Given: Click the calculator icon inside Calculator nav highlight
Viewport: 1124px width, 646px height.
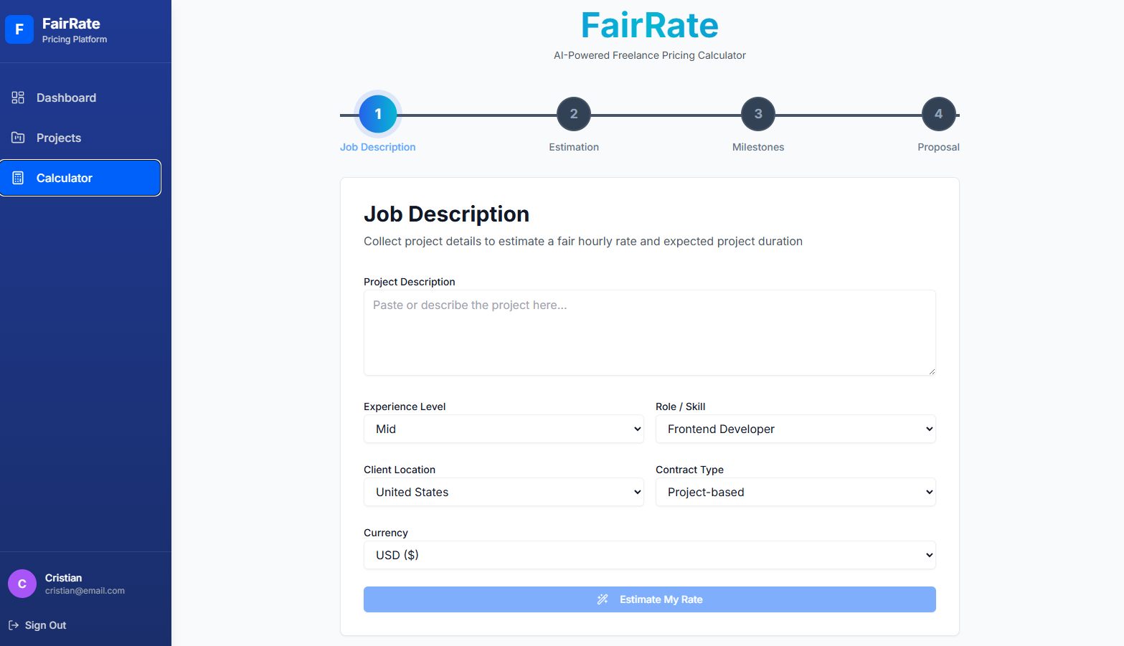Looking at the screenshot, I should (x=18, y=178).
